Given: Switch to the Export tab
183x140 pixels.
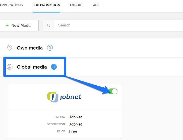Looking at the screenshot, I should point(76,5).
